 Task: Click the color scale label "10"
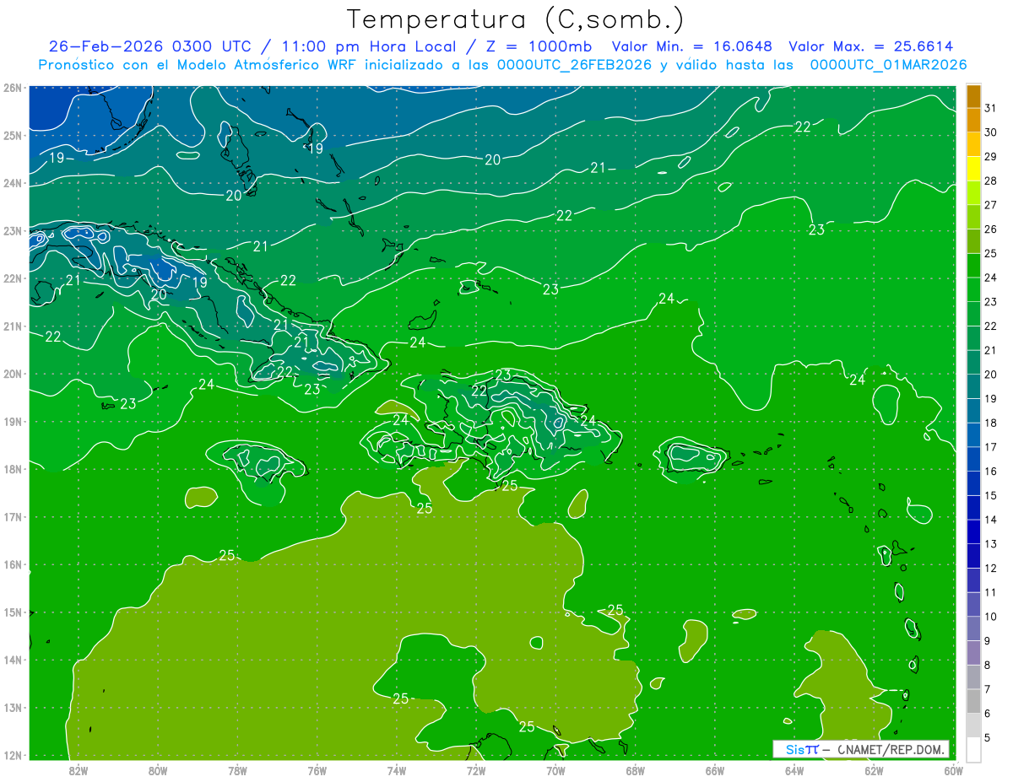990,617
